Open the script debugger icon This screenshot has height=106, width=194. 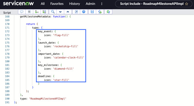click(x=108, y=12)
